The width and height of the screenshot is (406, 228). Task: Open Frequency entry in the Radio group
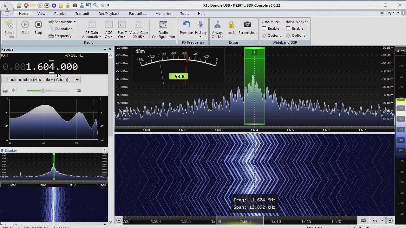60,36
